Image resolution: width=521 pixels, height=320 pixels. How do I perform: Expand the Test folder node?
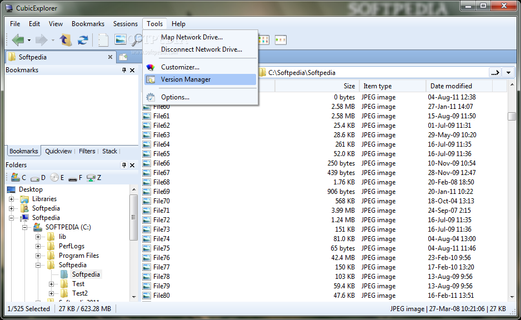(51, 284)
